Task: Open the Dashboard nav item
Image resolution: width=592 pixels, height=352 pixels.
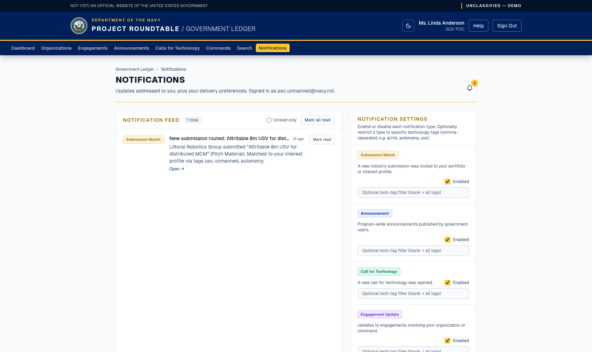Action: [23, 48]
